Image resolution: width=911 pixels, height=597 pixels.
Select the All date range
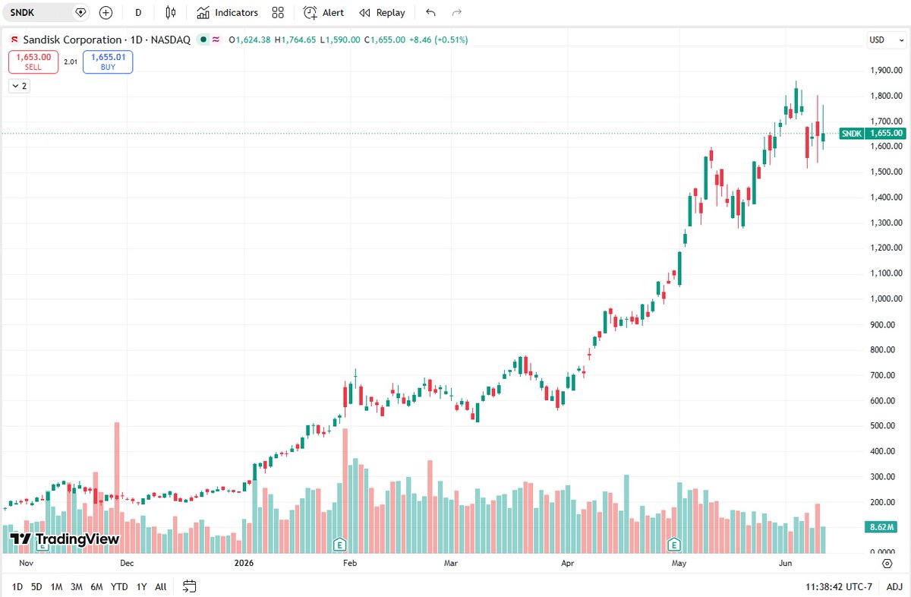point(161,586)
